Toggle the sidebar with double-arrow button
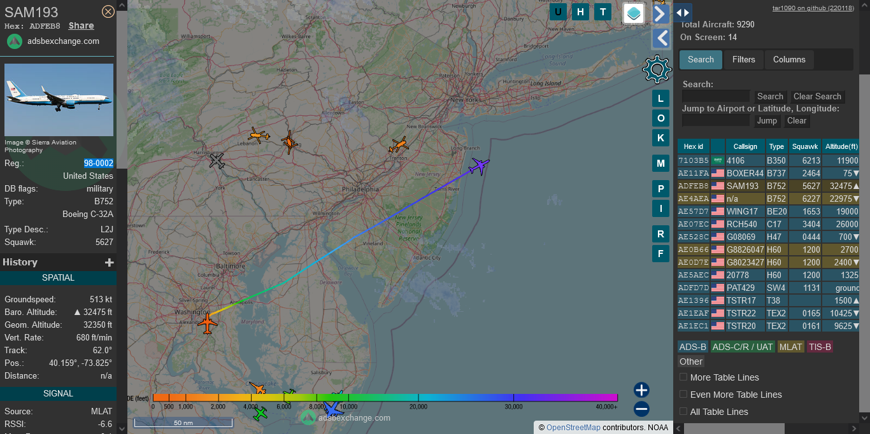 click(x=683, y=13)
